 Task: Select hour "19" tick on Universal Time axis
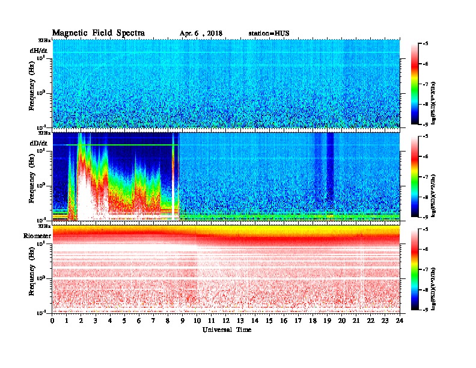(327, 320)
